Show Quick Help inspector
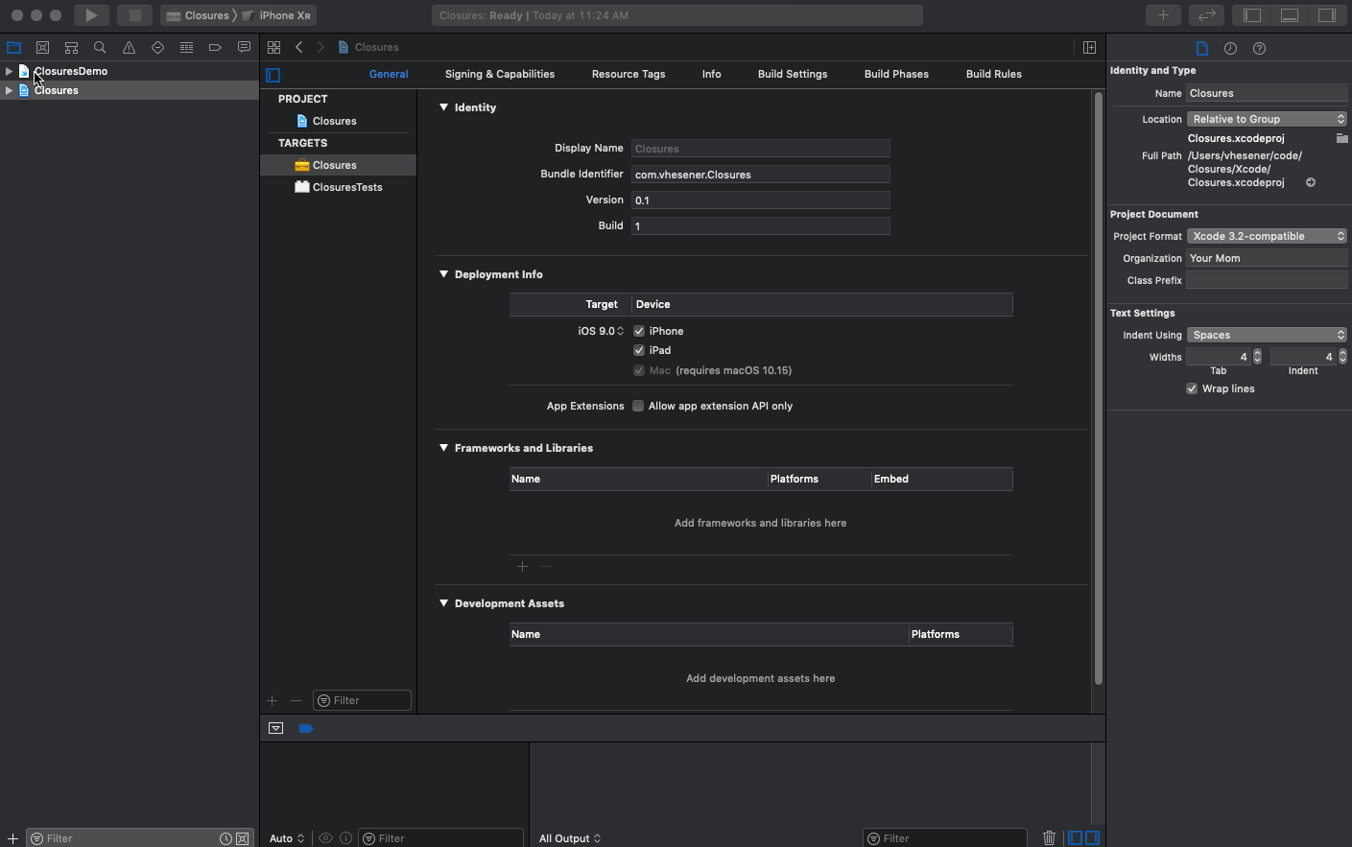The image size is (1352, 847). [1260, 48]
